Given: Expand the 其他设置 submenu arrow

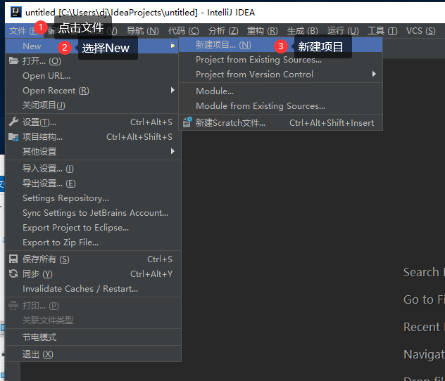Looking at the screenshot, I should tap(173, 151).
